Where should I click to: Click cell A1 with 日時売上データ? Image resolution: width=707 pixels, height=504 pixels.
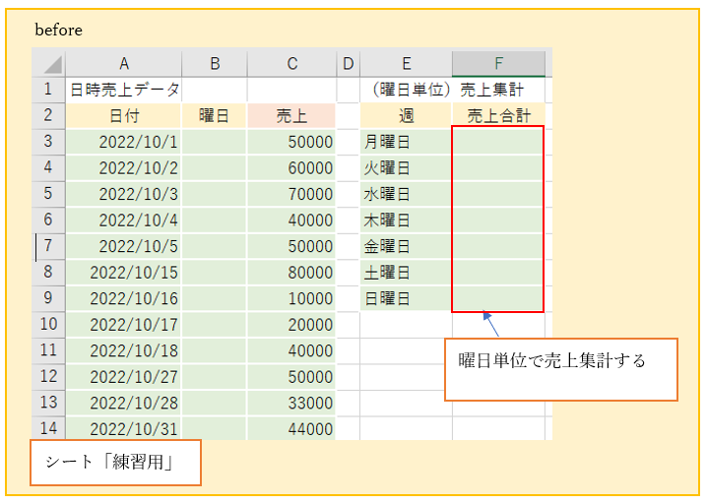124,90
